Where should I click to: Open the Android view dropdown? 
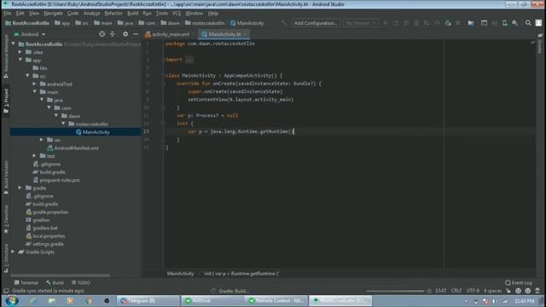tap(30, 34)
